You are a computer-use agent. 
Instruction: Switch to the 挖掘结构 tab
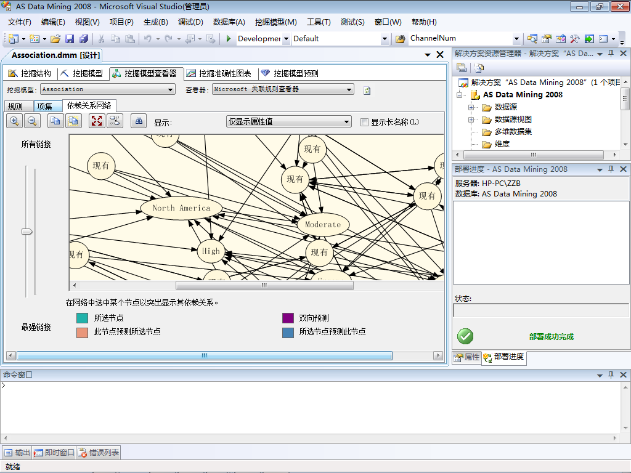[30, 73]
